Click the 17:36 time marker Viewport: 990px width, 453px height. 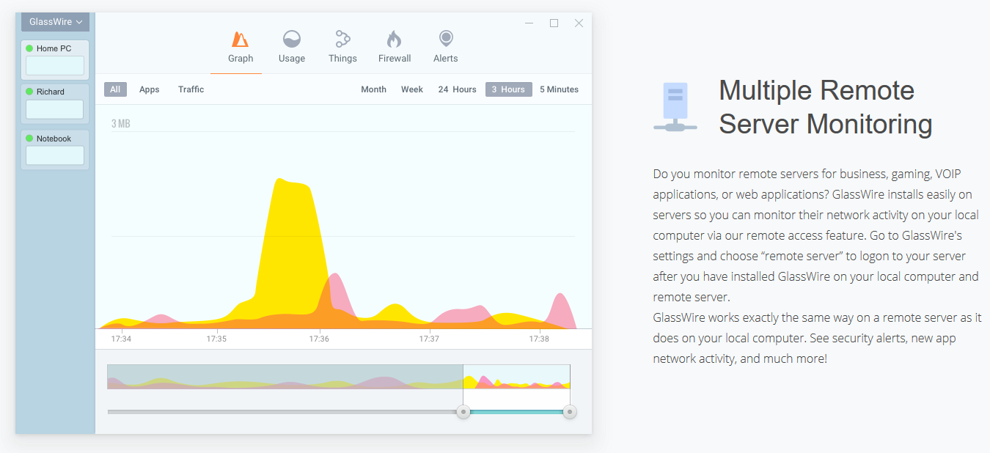pos(319,339)
